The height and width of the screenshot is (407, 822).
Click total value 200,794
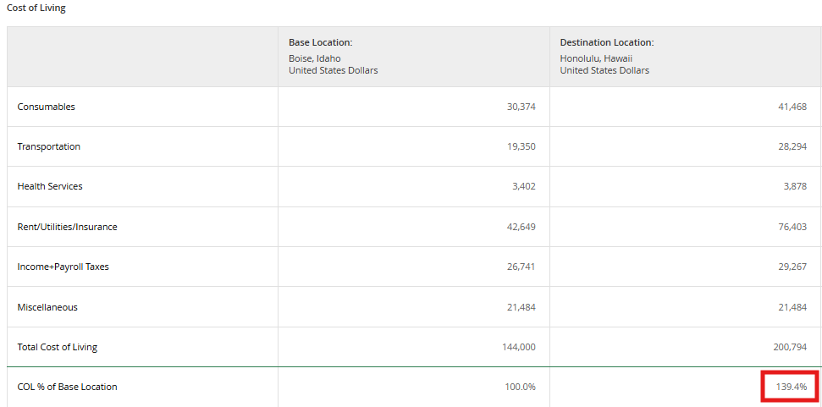(791, 347)
